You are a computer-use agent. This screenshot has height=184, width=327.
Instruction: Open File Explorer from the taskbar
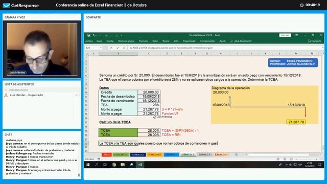[123, 165]
